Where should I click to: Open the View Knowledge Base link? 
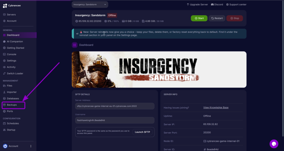point(216,108)
